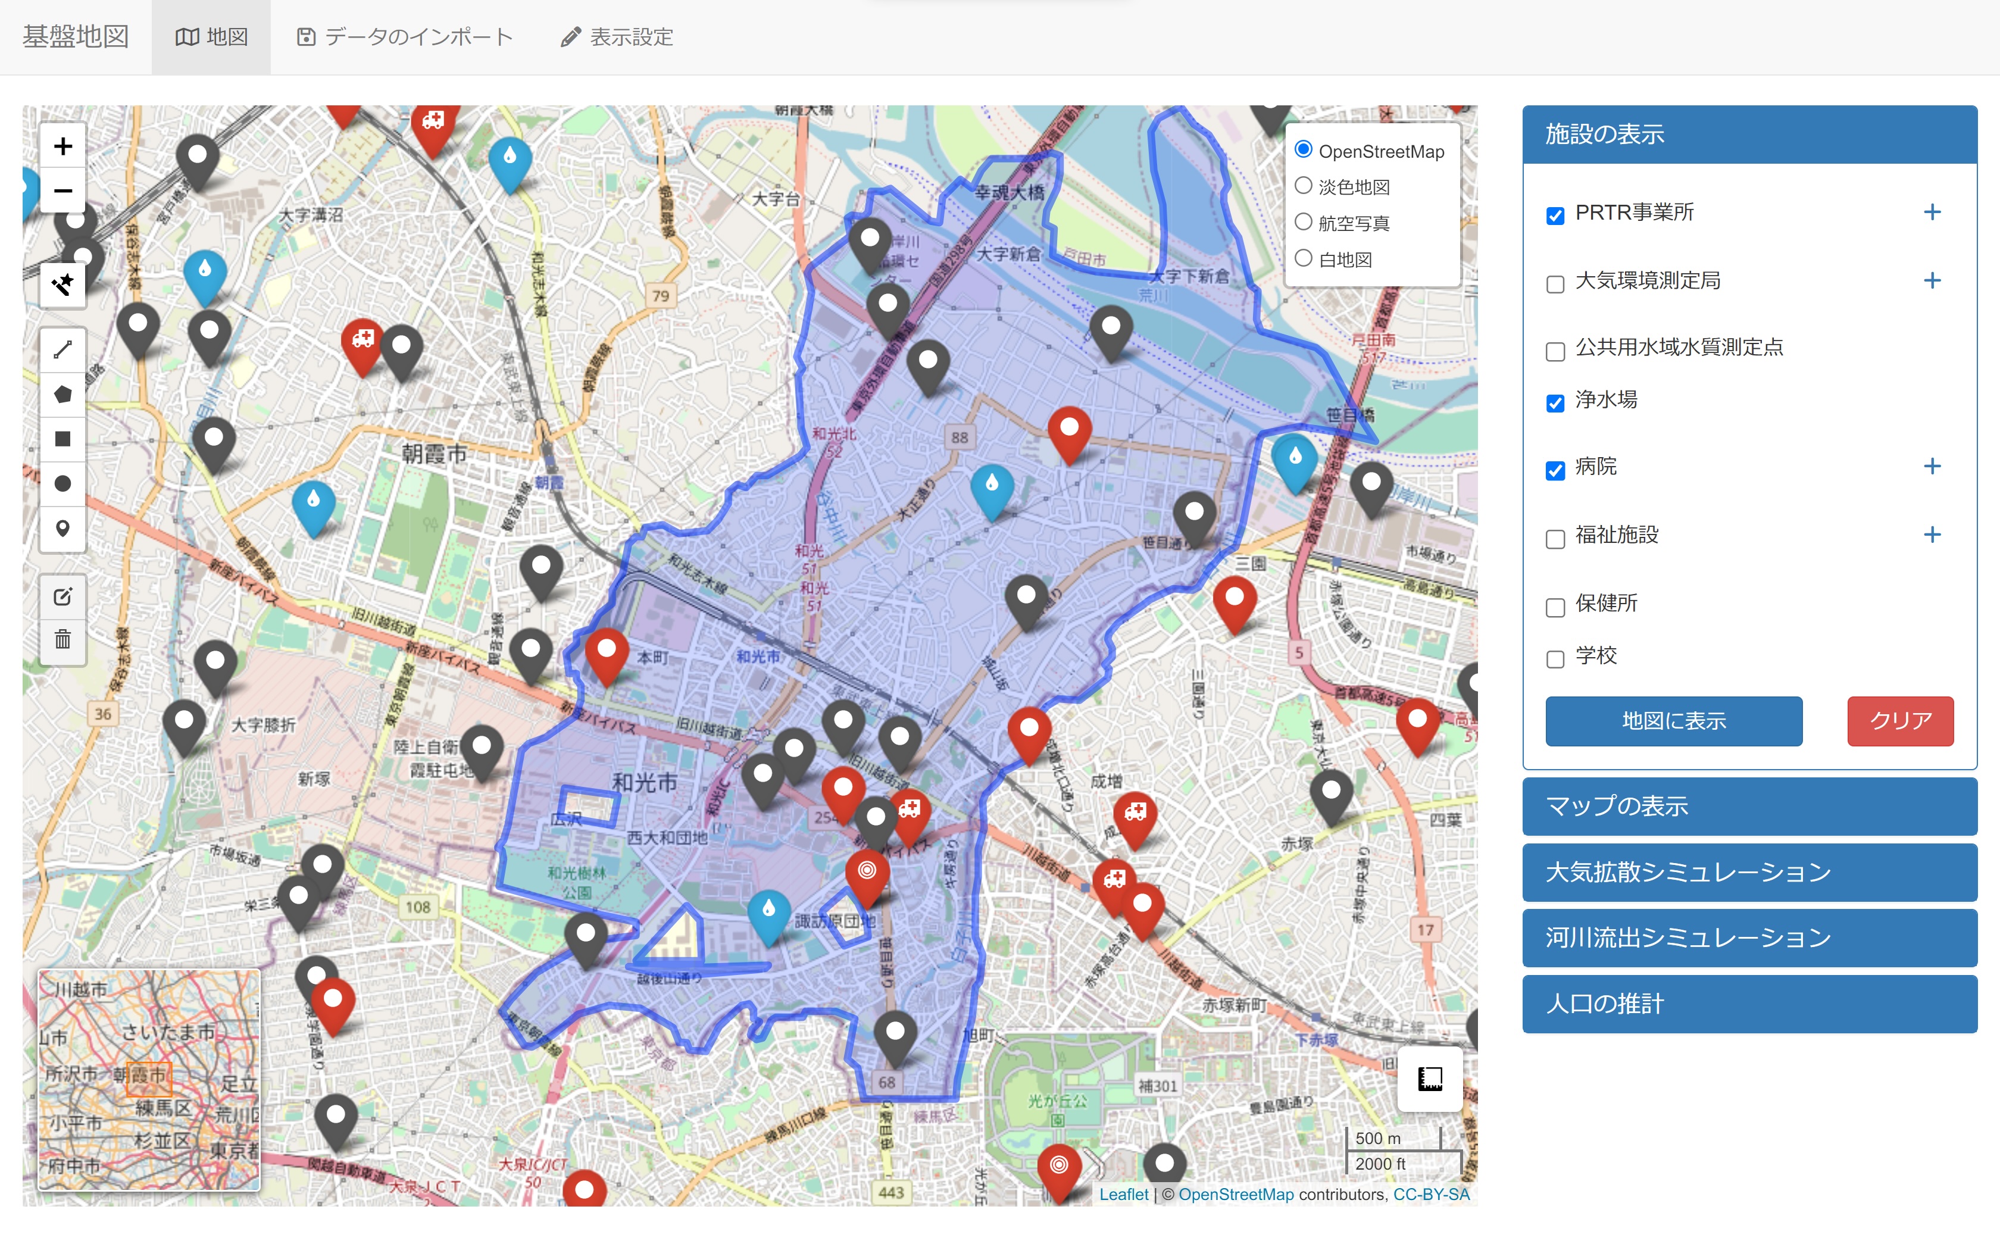Select the draw rectangle tool
Viewport: 2000px width, 1250px height.
(x=63, y=439)
